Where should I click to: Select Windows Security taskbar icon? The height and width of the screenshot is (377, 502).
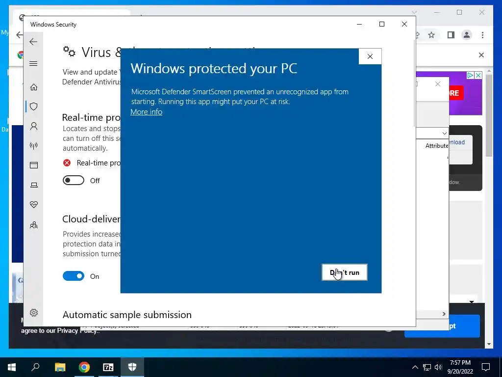point(132,367)
